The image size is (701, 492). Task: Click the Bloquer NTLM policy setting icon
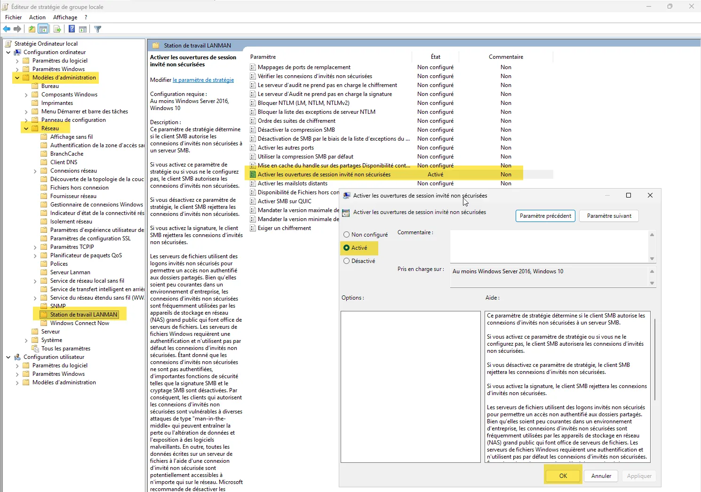coord(253,103)
